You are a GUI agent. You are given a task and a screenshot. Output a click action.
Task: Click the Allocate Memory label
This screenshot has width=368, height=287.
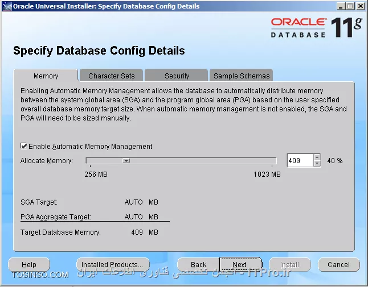pyautogui.click(x=47, y=161)
